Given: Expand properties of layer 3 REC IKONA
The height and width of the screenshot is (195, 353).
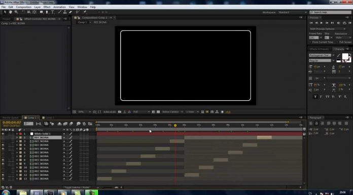Looking at the screenshot, I should [17, 141].
